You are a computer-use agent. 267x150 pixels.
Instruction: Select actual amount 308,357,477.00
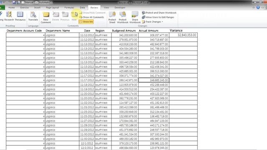click(x=154, y=35)
